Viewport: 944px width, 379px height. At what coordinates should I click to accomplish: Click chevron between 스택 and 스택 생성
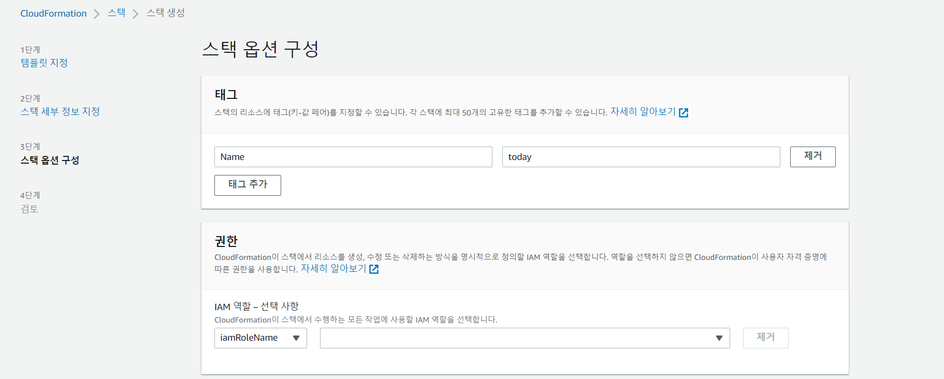coord(136,14)
